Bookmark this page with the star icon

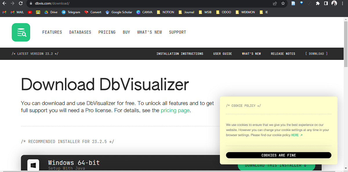[283, 4]
